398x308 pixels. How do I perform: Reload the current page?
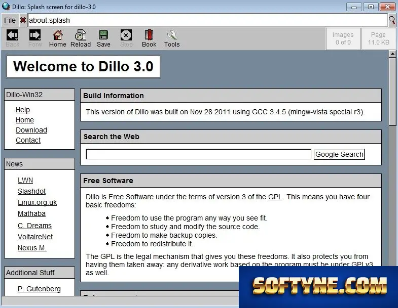click(81, 35)
